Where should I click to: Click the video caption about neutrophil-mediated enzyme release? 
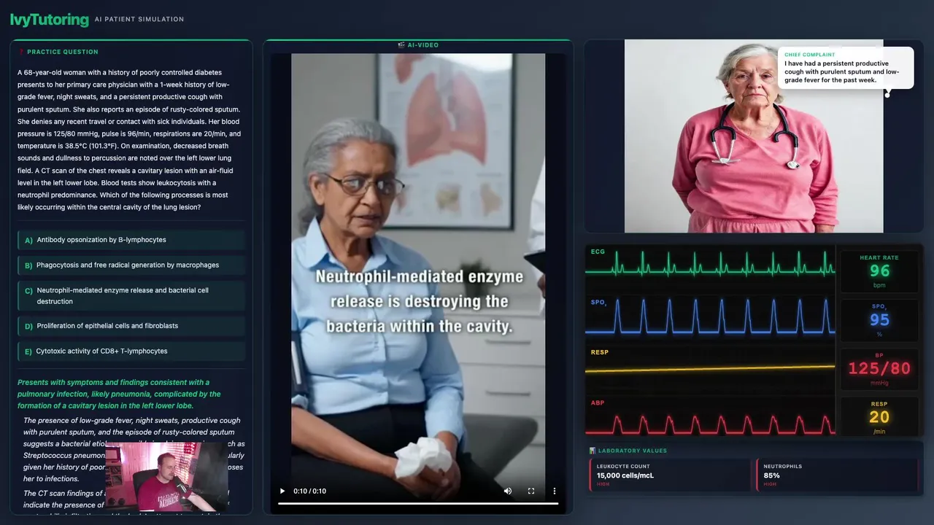click(x=419, y=301)
